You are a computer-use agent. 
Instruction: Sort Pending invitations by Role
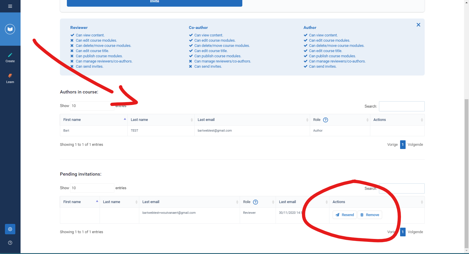[258, 202]
